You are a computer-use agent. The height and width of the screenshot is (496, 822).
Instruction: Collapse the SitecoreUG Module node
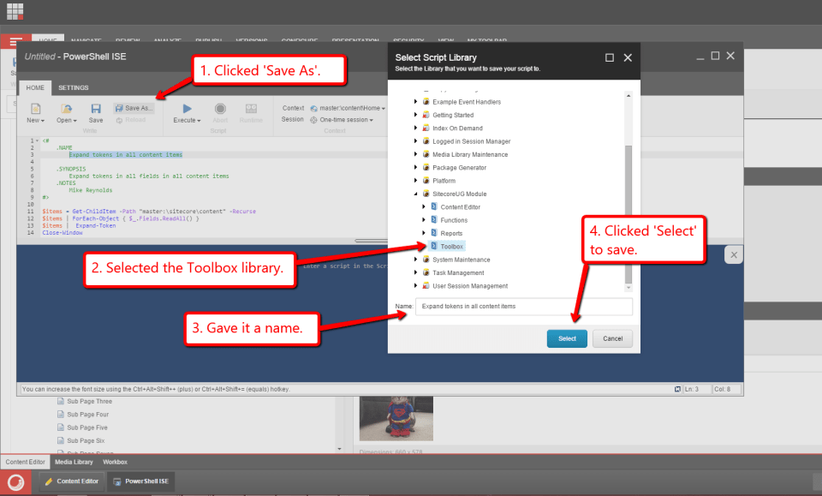[416, 194]
